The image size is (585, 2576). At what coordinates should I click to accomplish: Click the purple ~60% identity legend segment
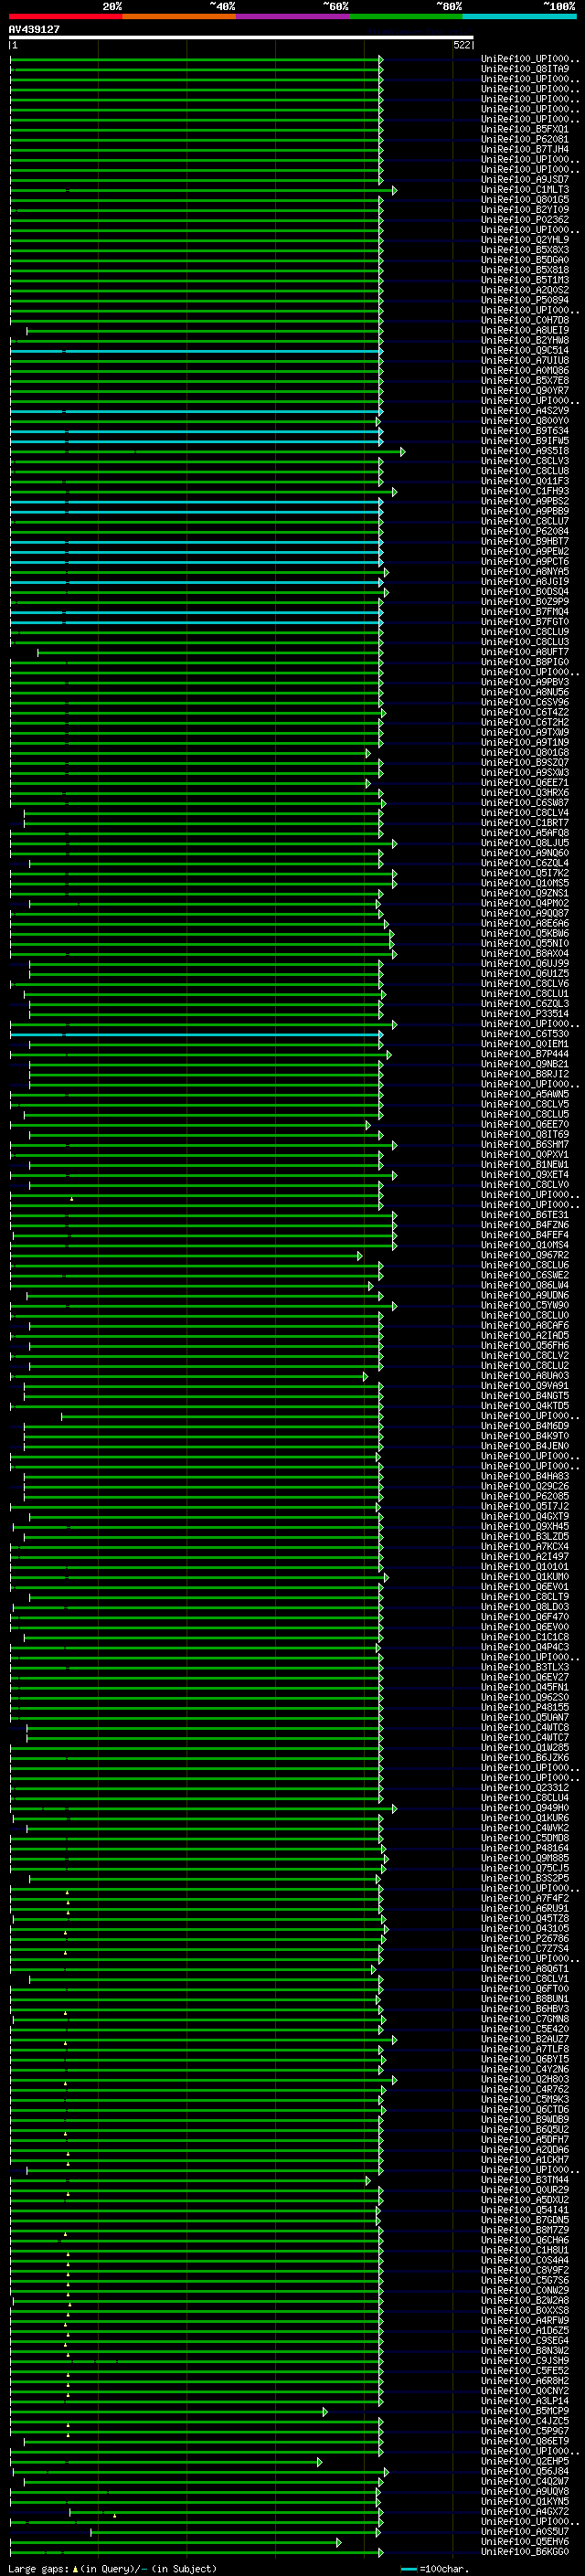293,16
